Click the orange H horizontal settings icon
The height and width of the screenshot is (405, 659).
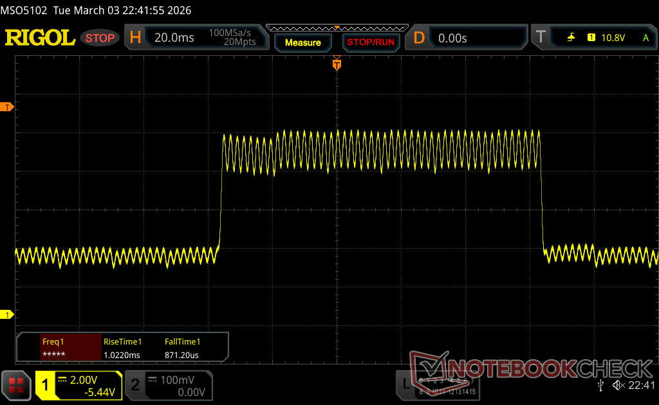tap(135, 38)
